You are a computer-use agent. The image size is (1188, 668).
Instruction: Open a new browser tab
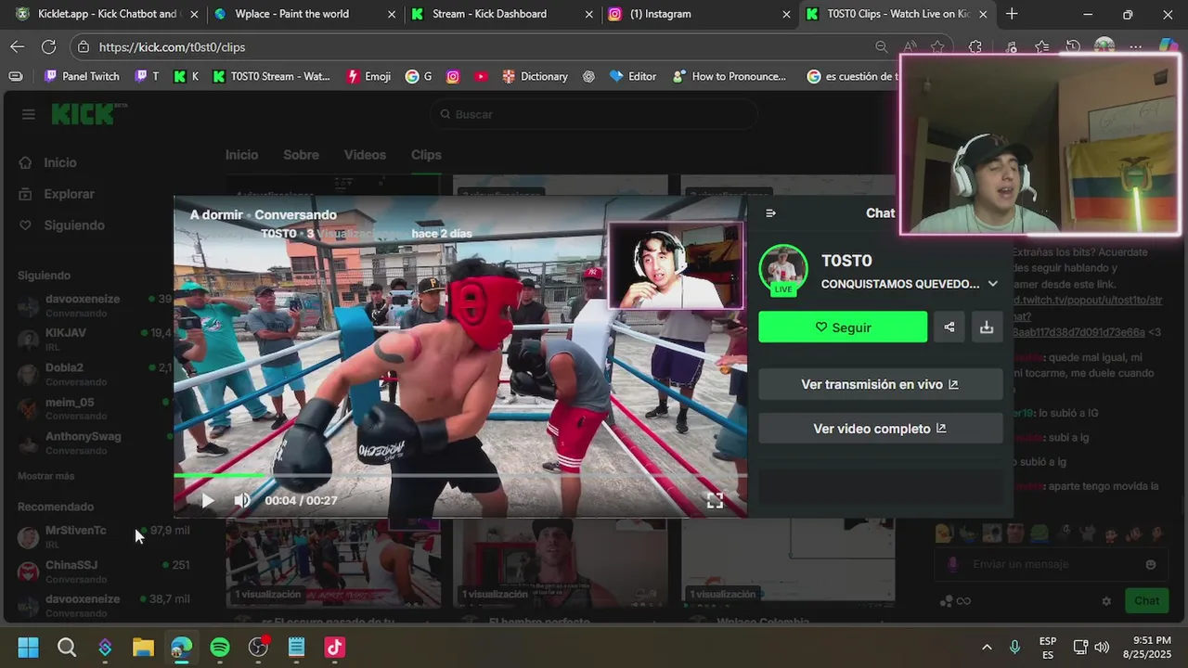click(x=1012, y=14)
